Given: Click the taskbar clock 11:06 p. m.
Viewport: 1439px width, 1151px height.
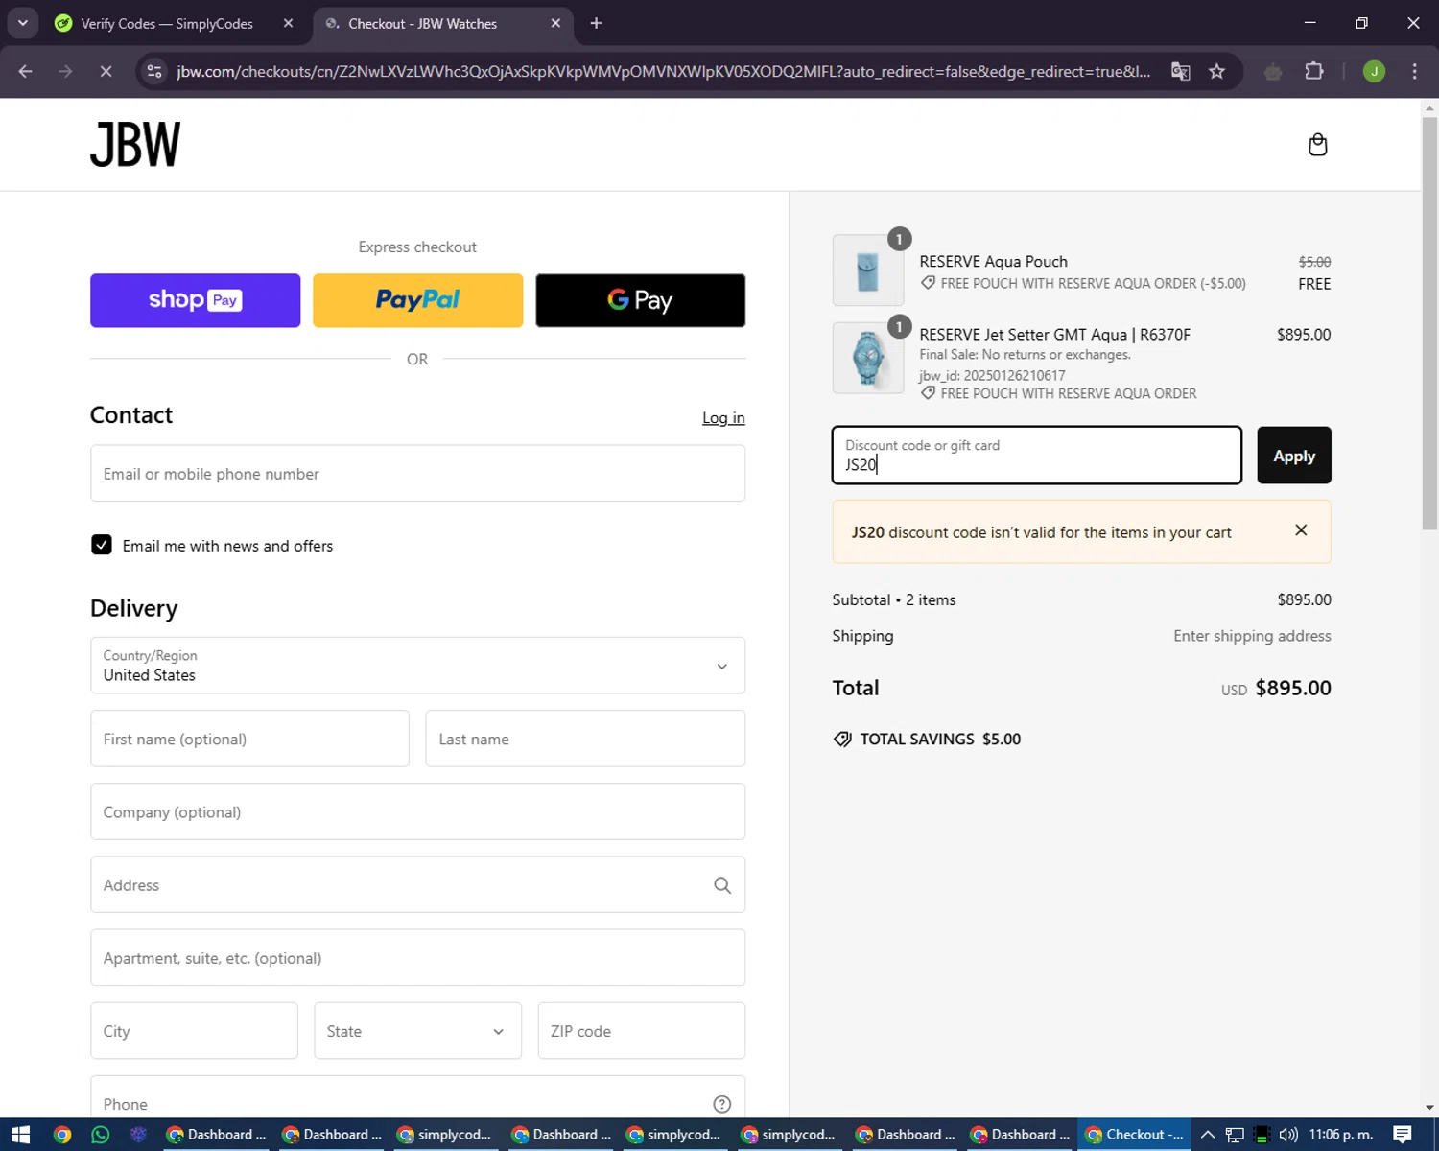Looking at the screenshot, I should coord(1340,1135).
